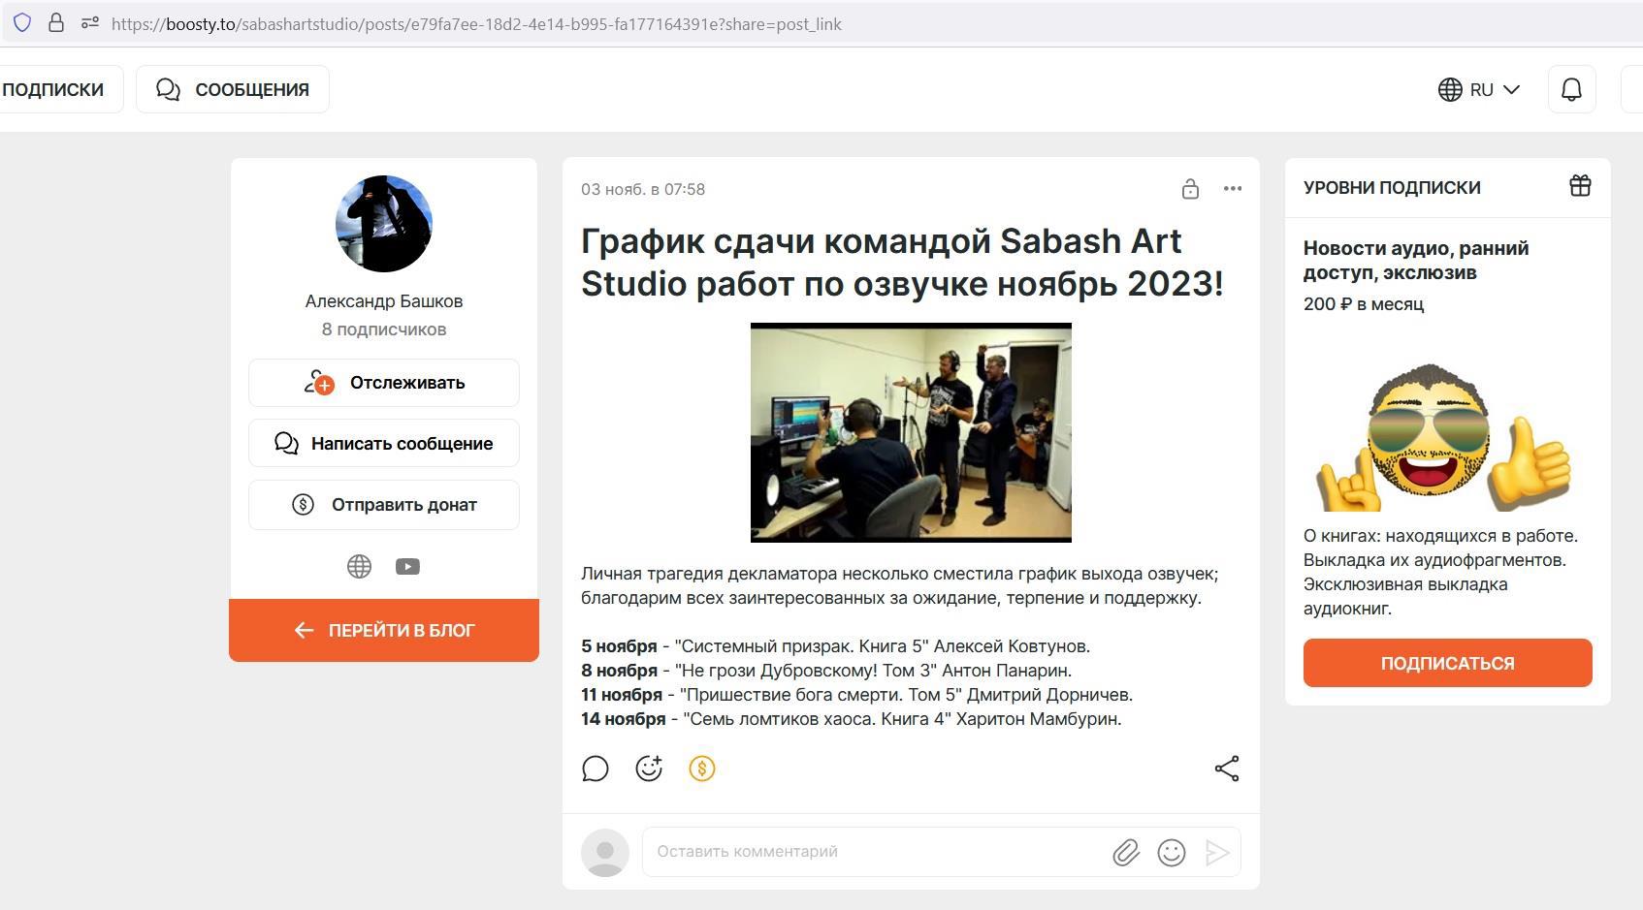Click the send comment arrow icon

[x=1217, y=853]
